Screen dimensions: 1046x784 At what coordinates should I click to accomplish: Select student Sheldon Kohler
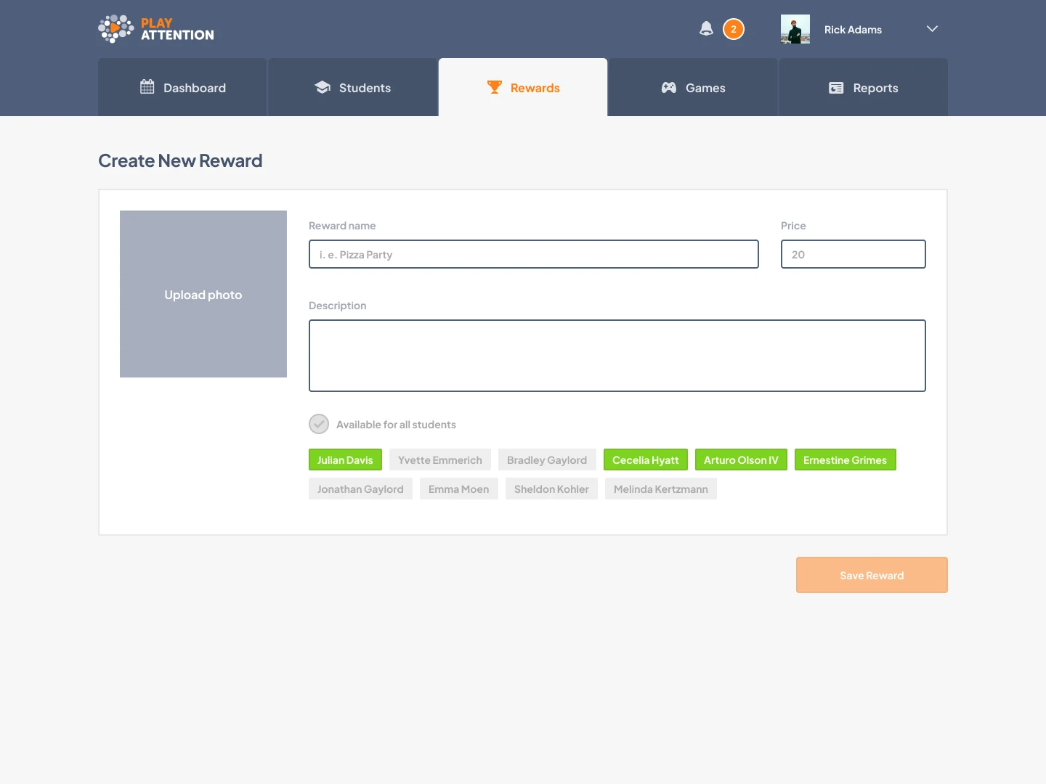pyautogui.click(x=552, y=489)
